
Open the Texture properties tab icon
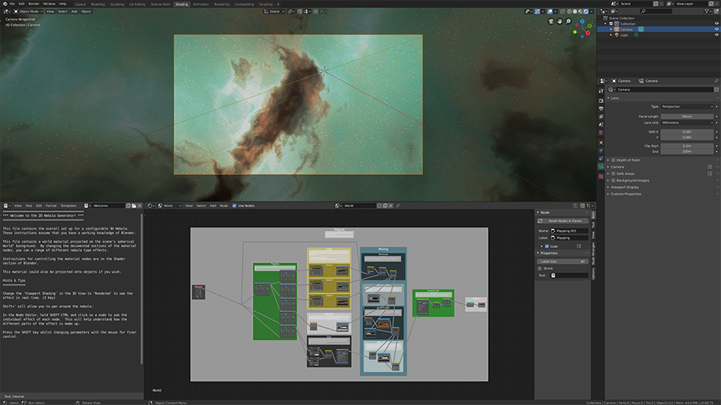tap(601, 176)
